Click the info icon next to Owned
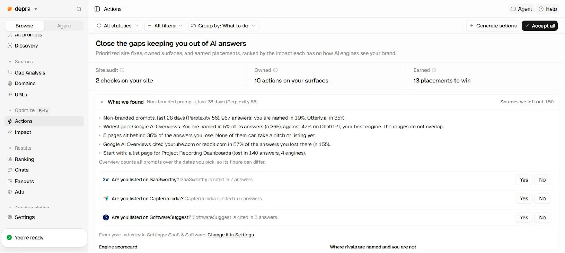This screenshot has width=565, height=253. pos(275,70)
